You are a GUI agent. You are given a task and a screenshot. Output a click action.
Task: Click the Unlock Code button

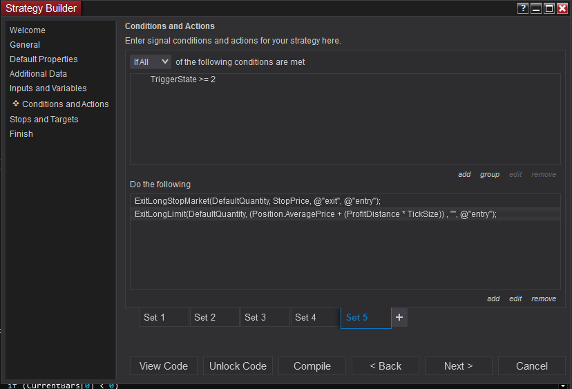click(x=238, y=366)
